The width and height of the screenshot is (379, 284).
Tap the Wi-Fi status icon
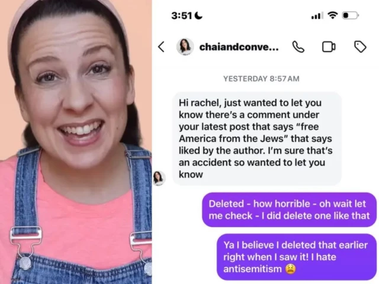[333, 15]
